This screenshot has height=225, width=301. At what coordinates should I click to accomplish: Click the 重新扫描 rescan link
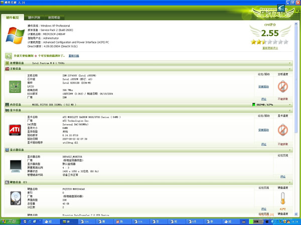coord(74,56)
